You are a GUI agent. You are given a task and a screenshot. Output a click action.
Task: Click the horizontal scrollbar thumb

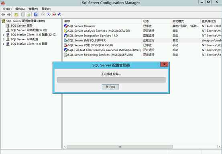pos(120,147)
